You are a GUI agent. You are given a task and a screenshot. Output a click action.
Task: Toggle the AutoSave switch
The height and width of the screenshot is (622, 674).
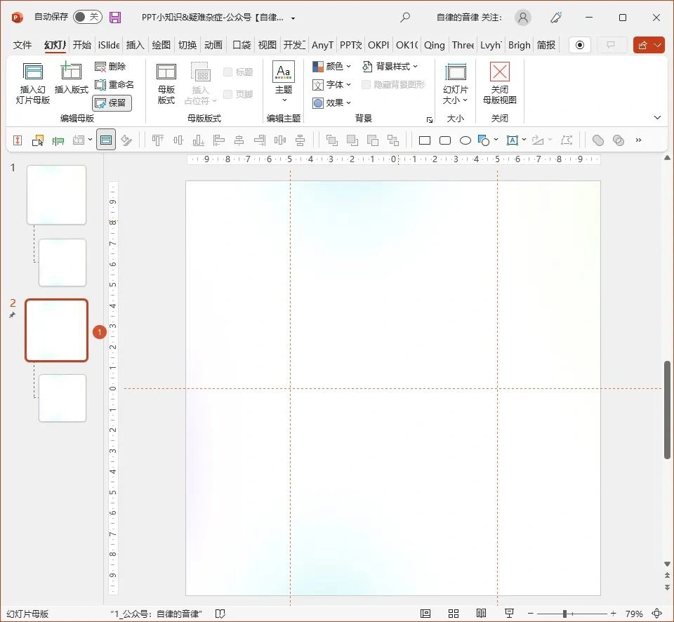tap(88, 18)
